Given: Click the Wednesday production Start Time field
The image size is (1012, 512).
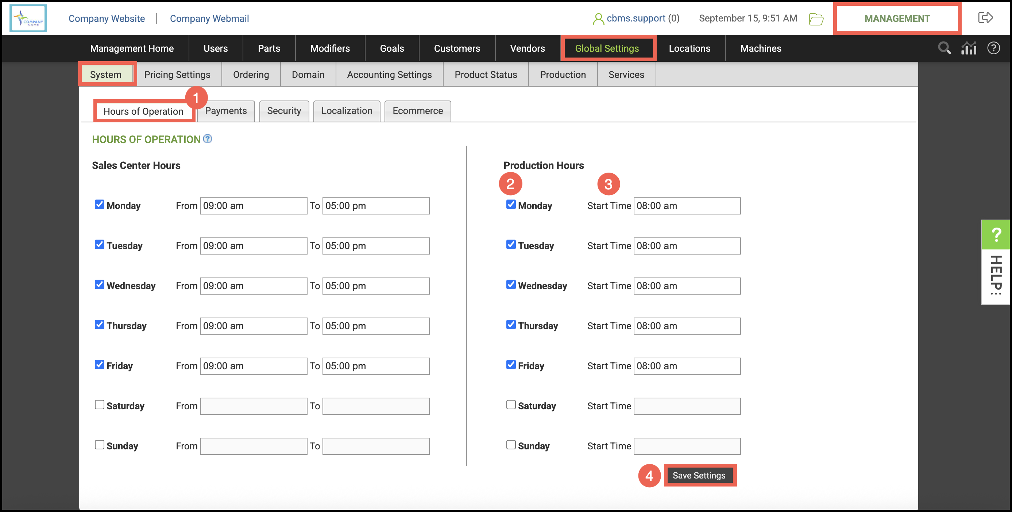Looking at the screenshot, I should [x=686, y=286].
